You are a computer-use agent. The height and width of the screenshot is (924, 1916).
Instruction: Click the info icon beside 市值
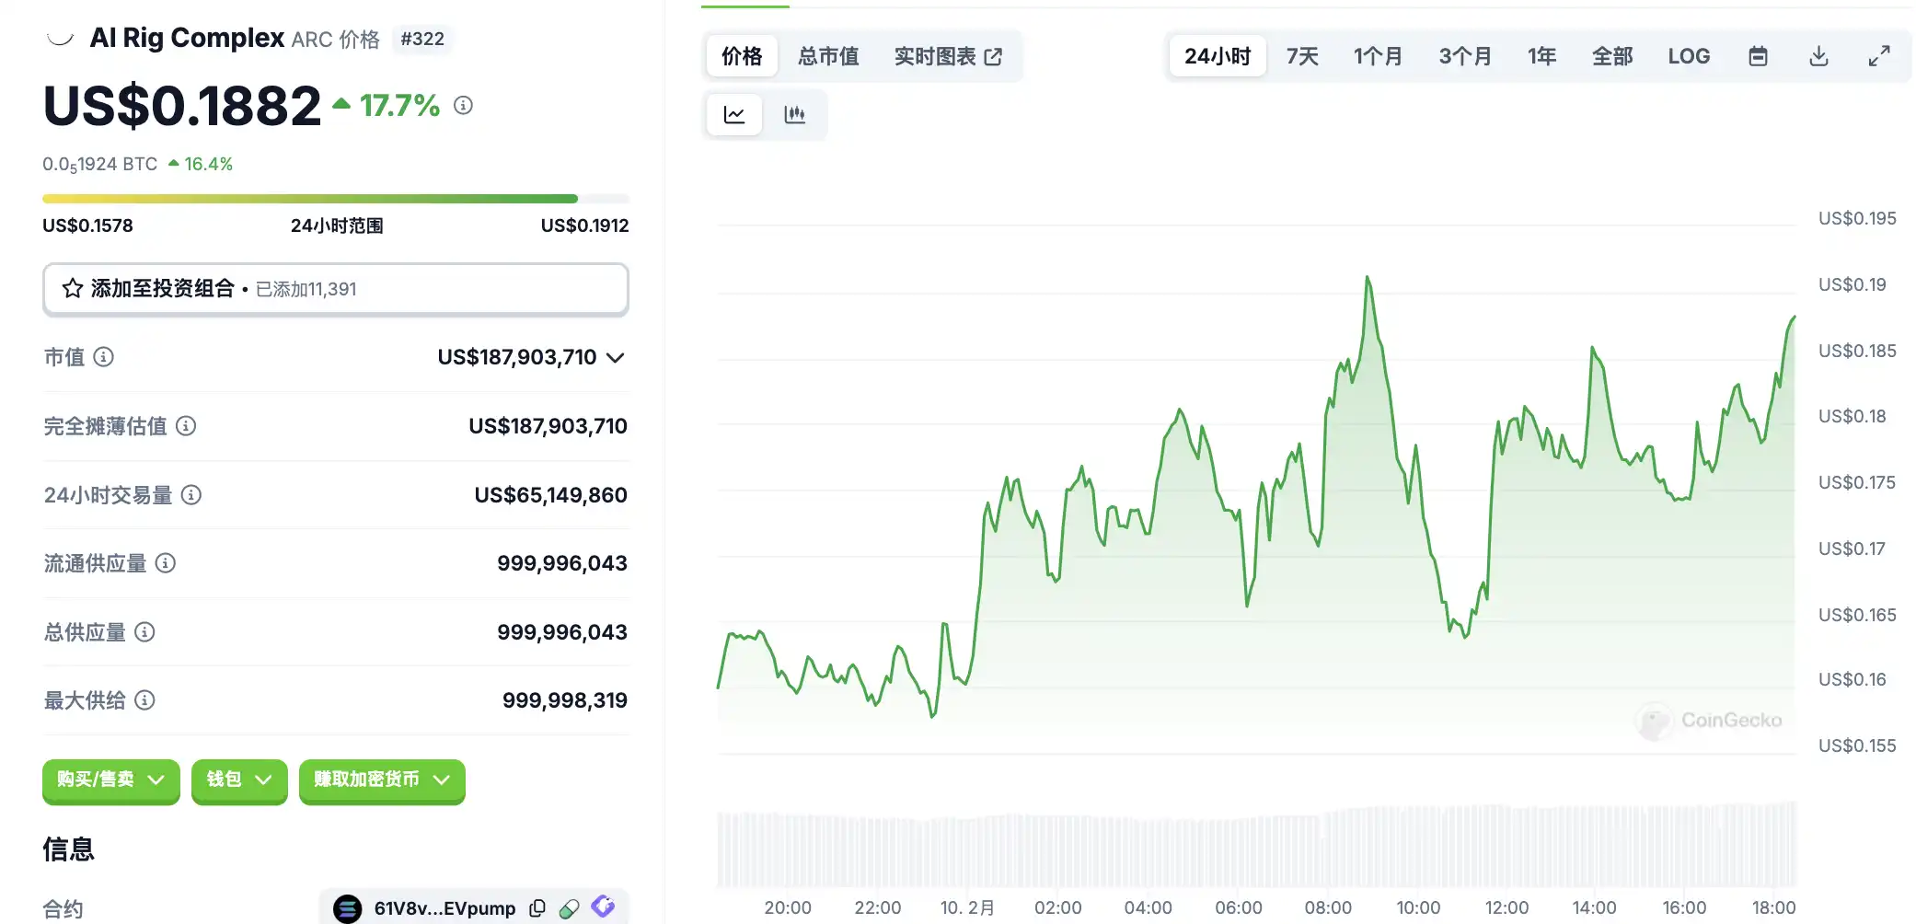tap(104, 357)
